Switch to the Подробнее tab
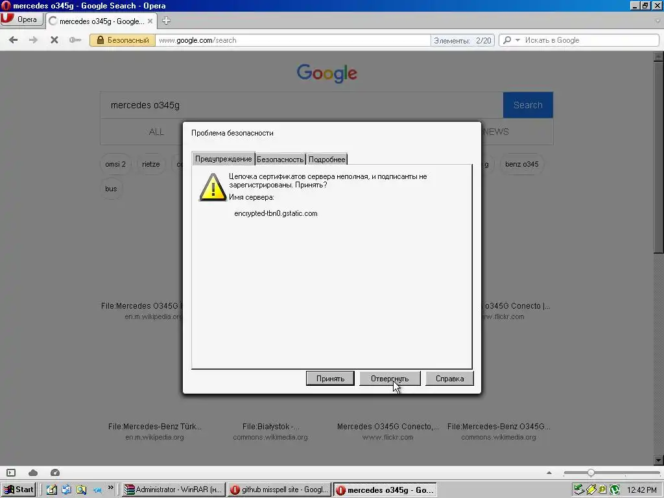This screenshot has height=498, width=664. pyautogui.click(x=327, y=160)
